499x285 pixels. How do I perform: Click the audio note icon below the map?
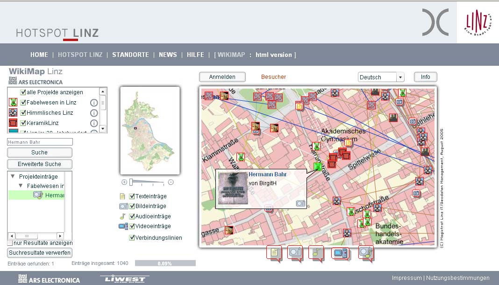tap(316, 252)
